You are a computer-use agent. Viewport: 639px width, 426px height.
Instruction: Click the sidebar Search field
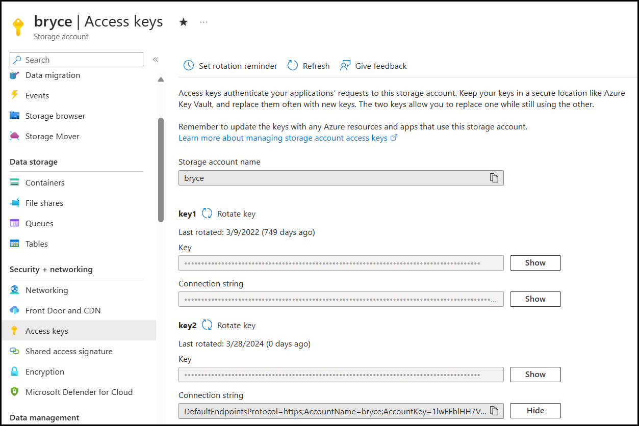(x=76, y=60)
